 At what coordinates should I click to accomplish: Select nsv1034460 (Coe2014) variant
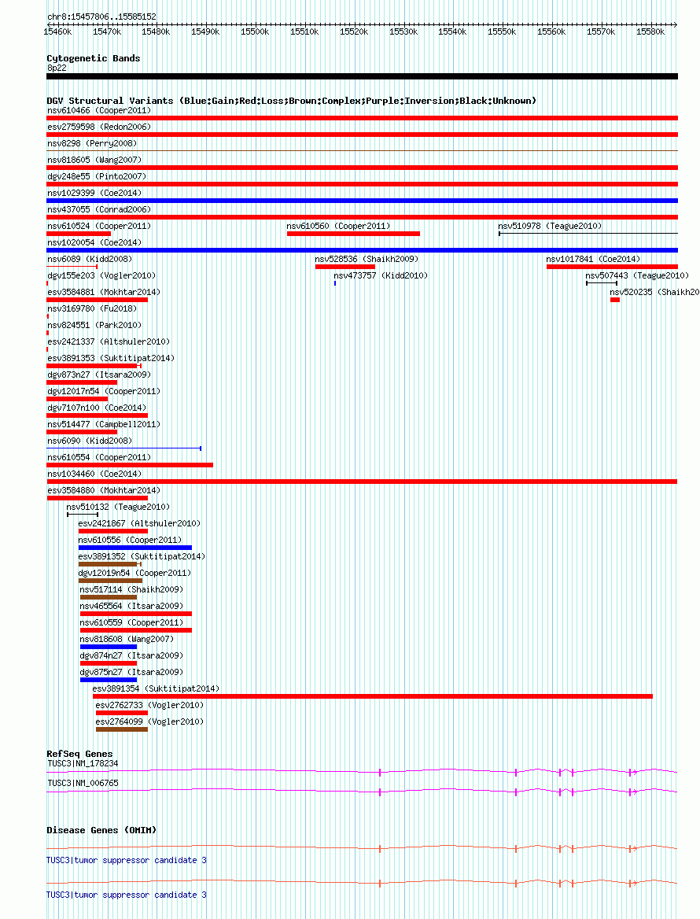coord(94,474)
